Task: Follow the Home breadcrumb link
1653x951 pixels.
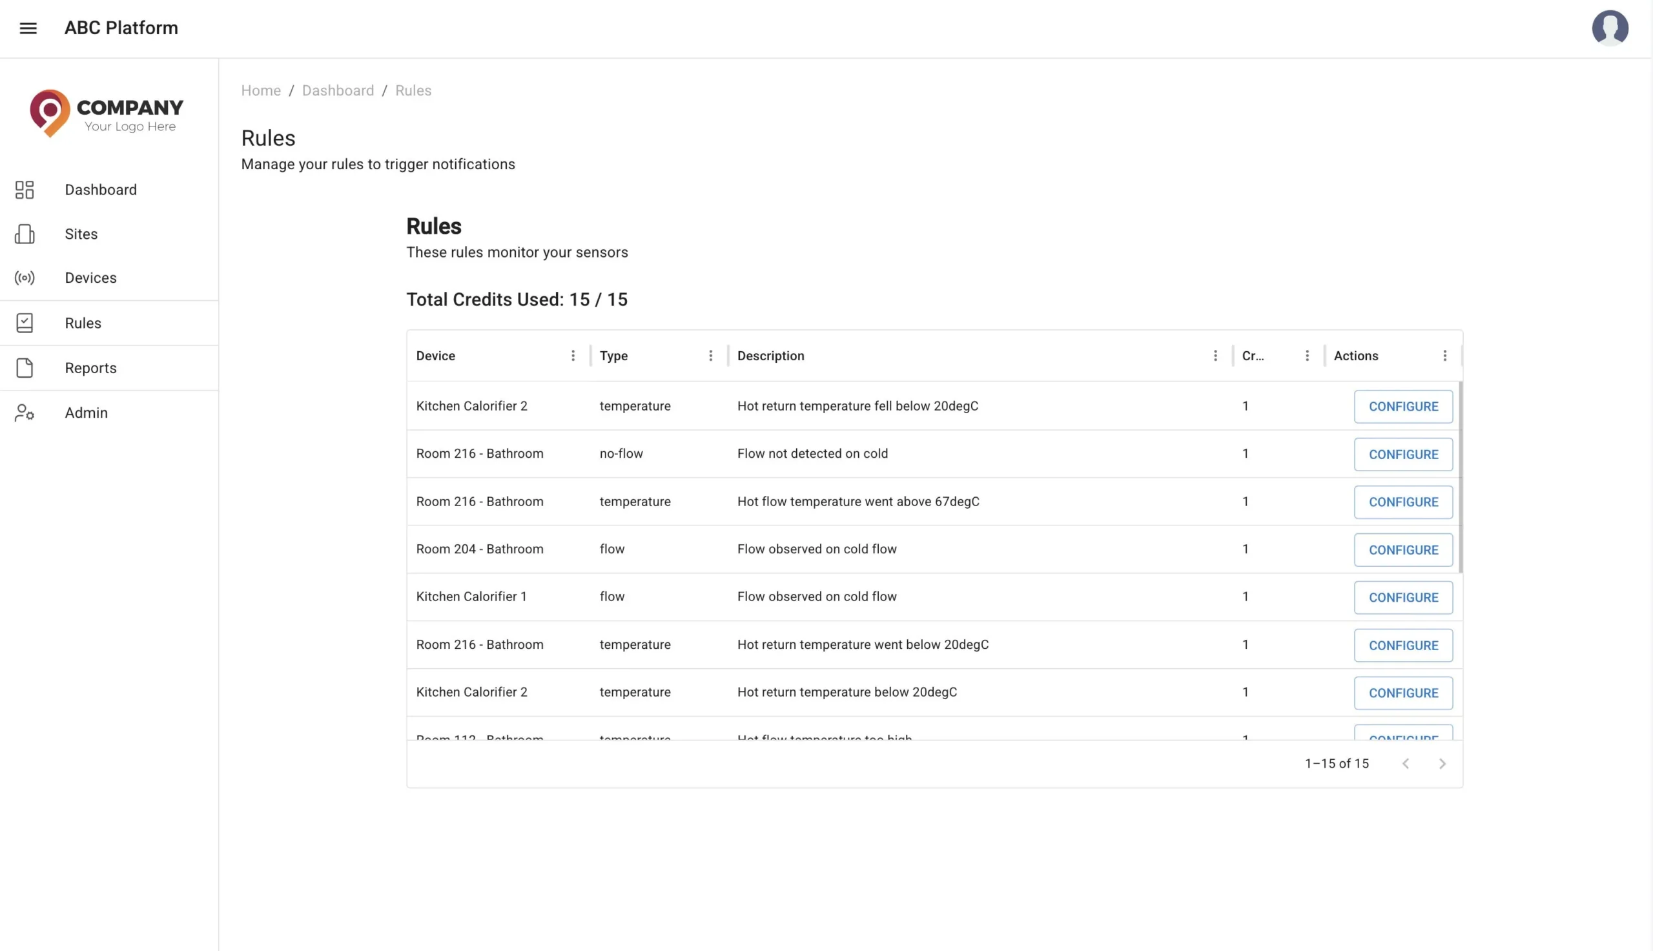Action: pyautogui.click(x=261, y=90)
